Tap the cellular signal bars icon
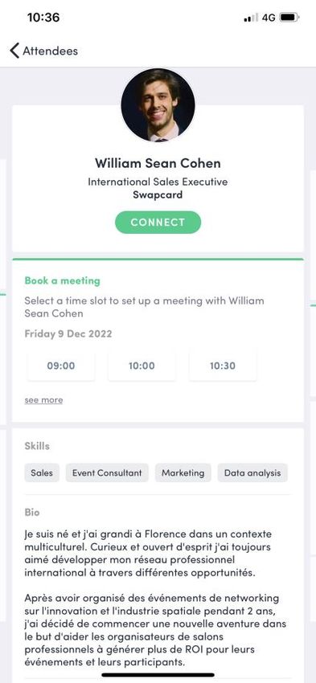This screenshot has width=316, height=683. [251, 18]
